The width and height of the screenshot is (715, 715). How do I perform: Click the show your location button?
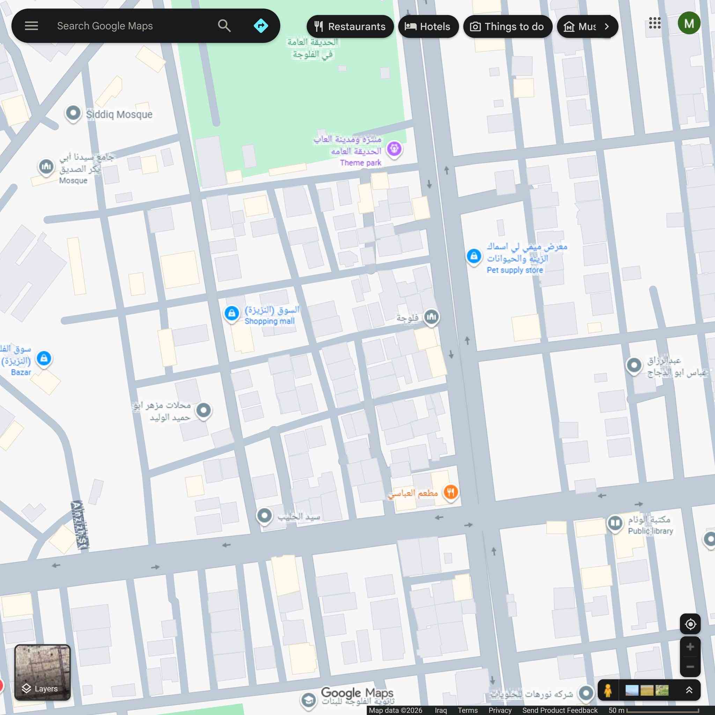pyautogui.click(x=690, y=624)
